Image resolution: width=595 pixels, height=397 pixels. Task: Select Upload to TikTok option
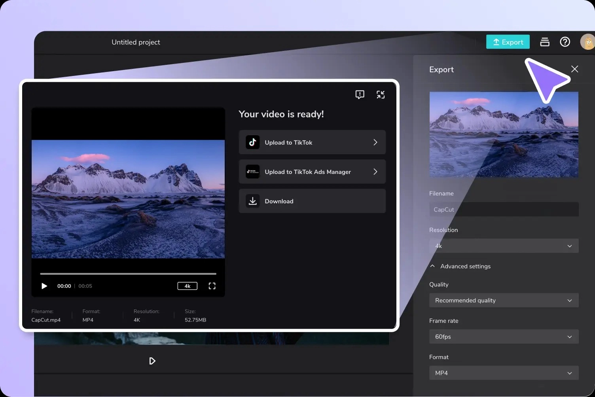point(312,142)
